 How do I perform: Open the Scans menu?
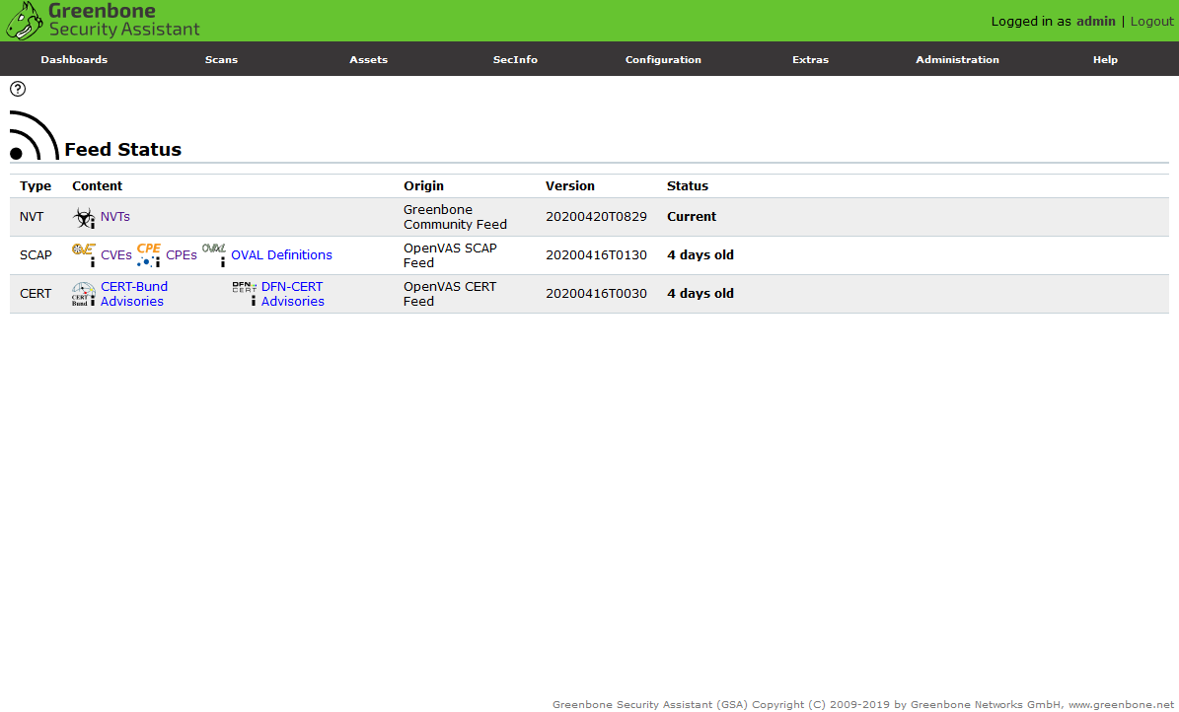[221, 59]
